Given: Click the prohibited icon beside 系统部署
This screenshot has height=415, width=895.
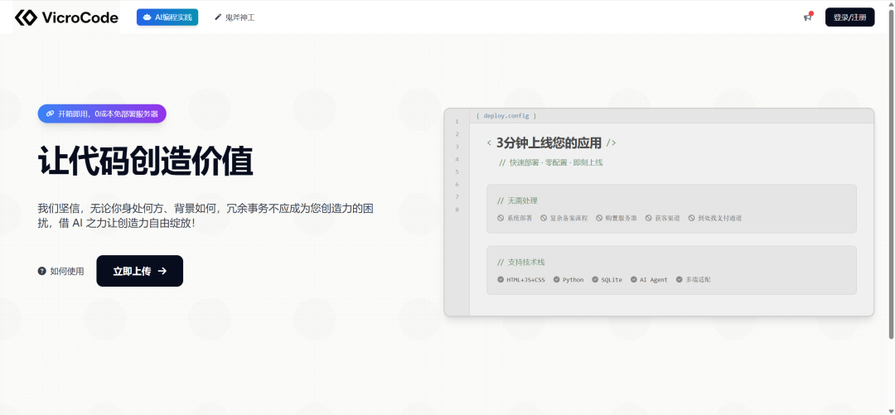Looking at the screenshot, I should (501, 218).
